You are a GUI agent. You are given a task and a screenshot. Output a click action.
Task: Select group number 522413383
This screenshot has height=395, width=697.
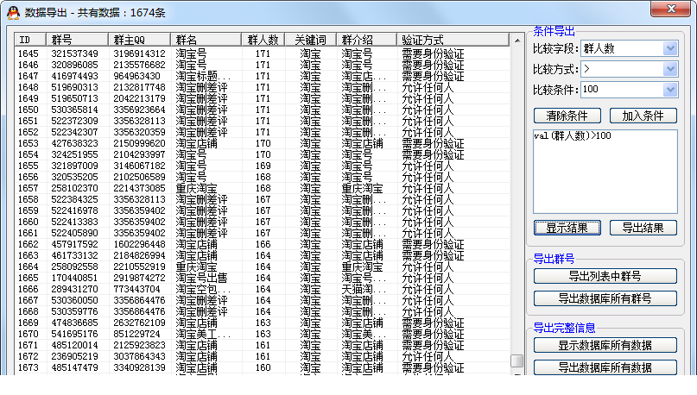(x=74, y=222)
